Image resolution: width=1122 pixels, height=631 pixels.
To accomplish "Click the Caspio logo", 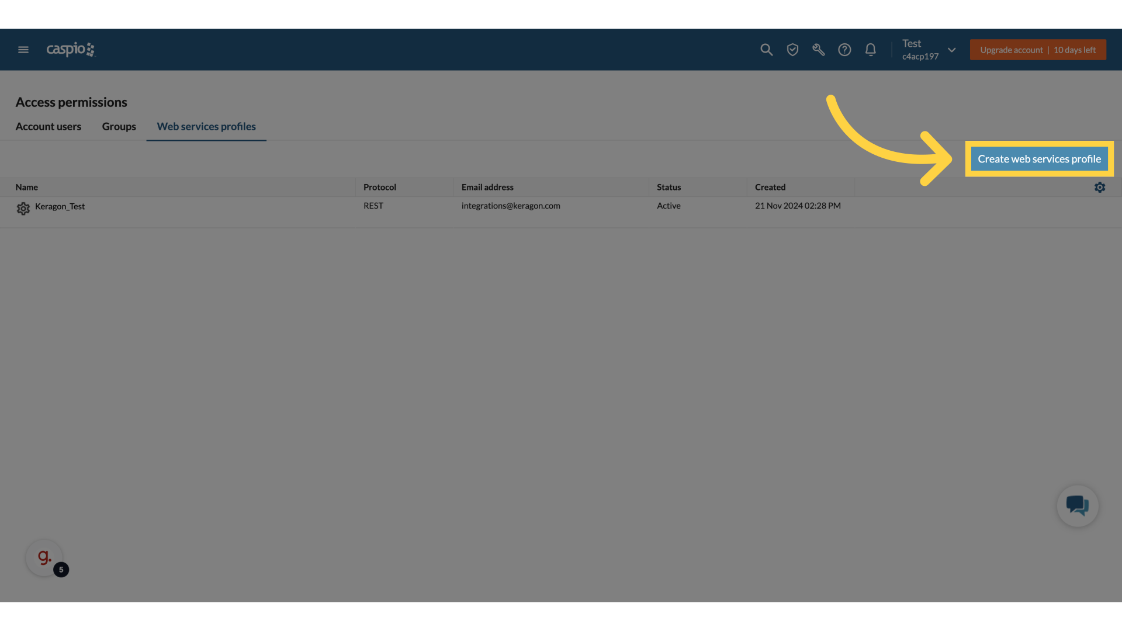I will (x=71, y=50).
